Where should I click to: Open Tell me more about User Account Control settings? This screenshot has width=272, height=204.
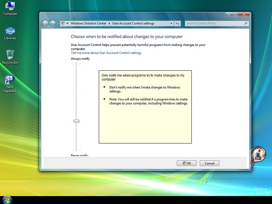pyautogui.click(x=106, y=53)
